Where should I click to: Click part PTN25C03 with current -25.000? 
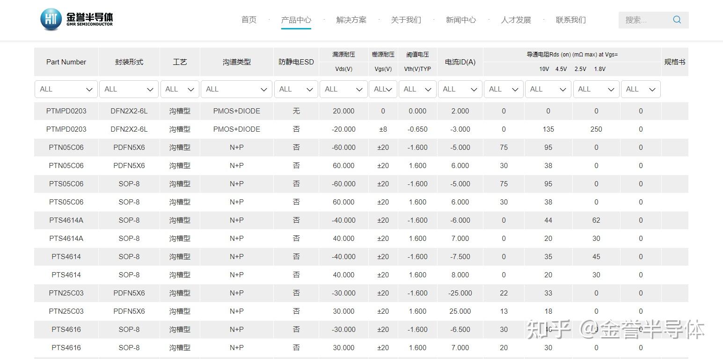coord(66,293)
